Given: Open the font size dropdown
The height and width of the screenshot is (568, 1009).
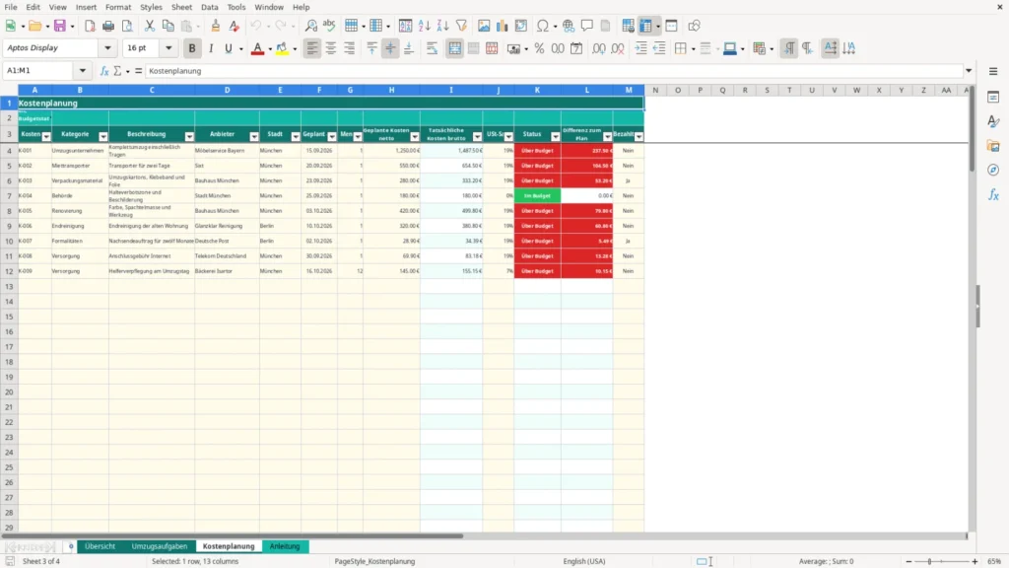Looking at the screenshot, I should click(168, 48).
